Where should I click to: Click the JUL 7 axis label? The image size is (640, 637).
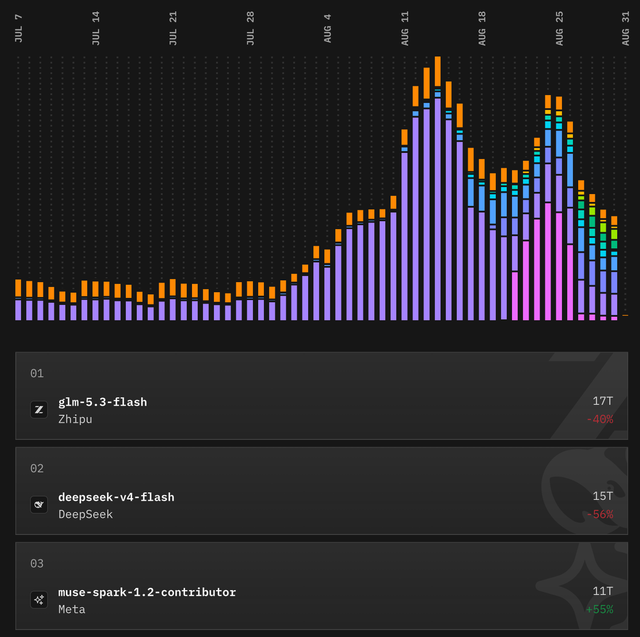[19, 28]
